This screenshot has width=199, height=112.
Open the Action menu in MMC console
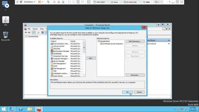[x=35, y=29]
